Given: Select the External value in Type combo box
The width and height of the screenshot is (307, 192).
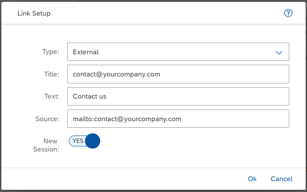Looking at the screenshot, I should click(x=85, y=52).
